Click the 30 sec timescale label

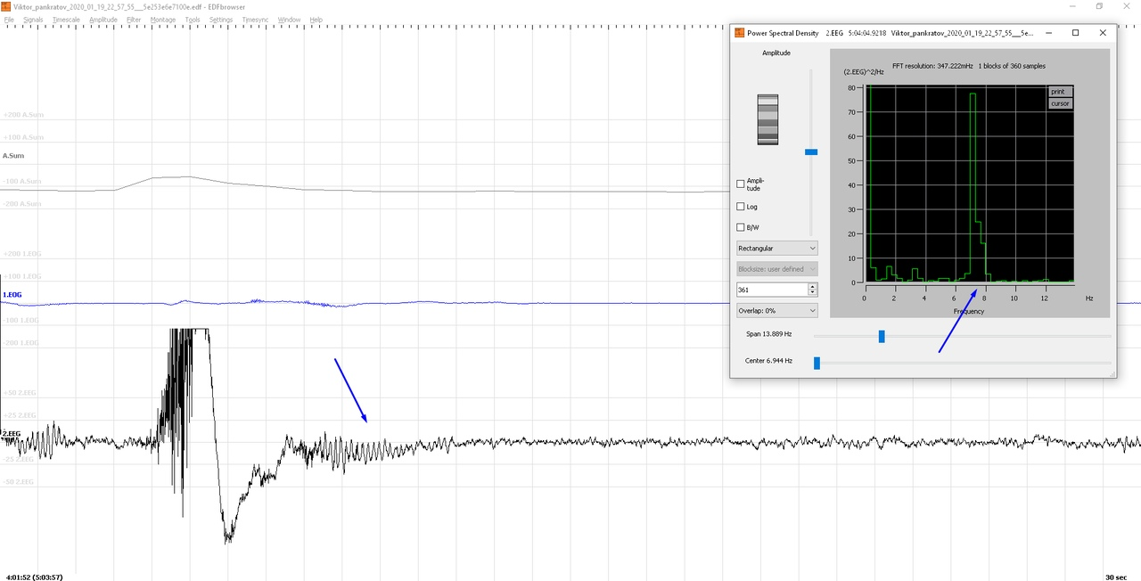coord(1117,577)
